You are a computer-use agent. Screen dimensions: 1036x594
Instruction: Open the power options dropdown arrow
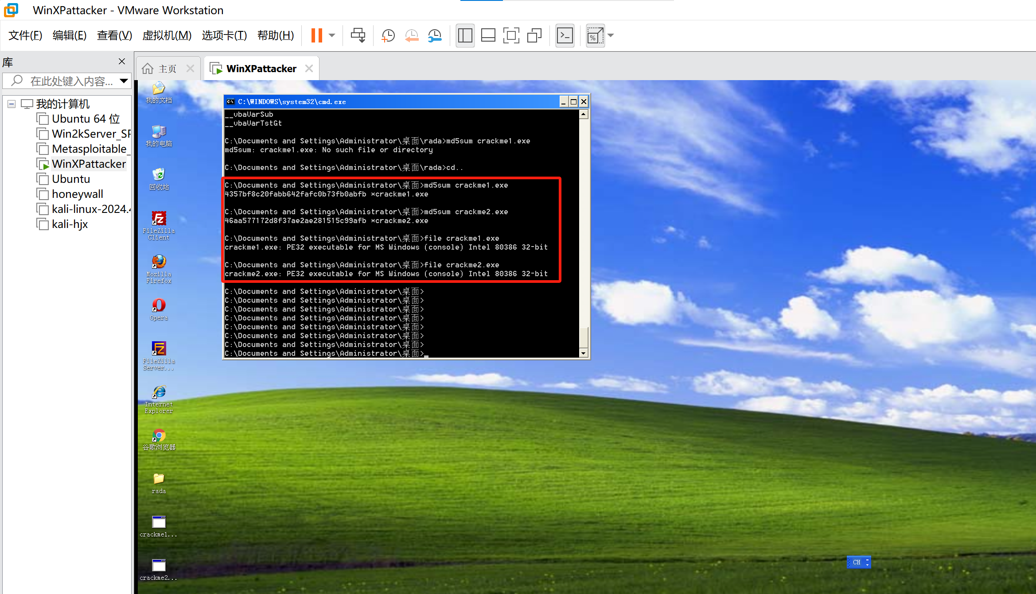(x=332, y=35)
